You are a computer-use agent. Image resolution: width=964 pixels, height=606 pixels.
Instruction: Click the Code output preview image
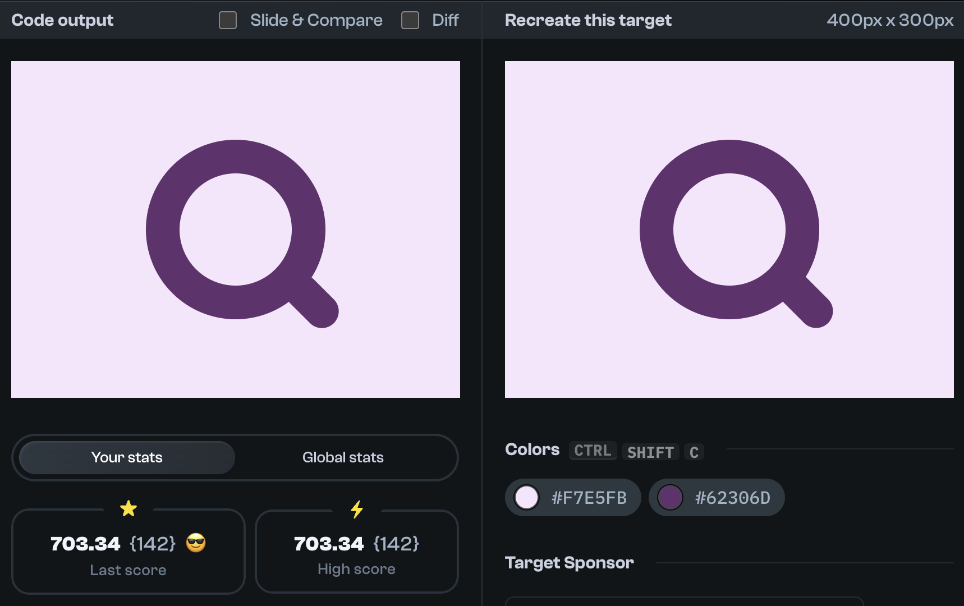point(236,229)
